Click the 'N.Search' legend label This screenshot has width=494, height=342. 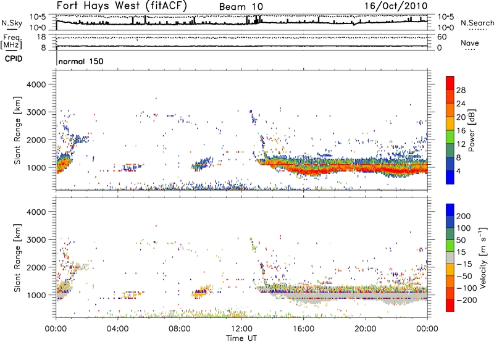point(477,23)
